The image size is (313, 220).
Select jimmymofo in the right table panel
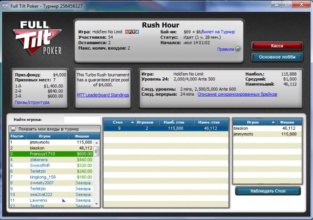click(x=267, y=134)
